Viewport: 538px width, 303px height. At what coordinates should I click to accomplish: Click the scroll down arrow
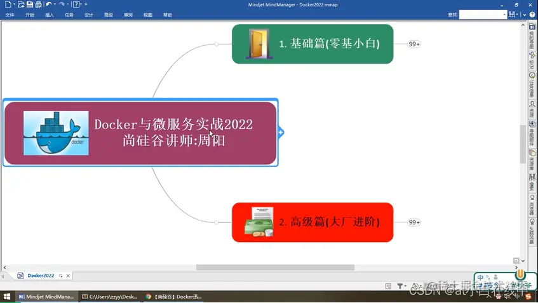pos(523,261)
